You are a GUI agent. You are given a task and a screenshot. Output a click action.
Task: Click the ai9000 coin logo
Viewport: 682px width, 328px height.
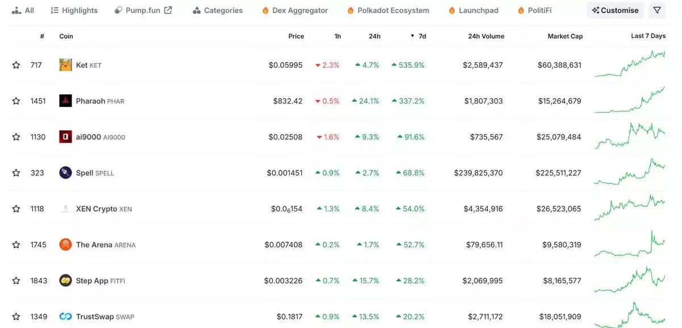tap(65, 136)
